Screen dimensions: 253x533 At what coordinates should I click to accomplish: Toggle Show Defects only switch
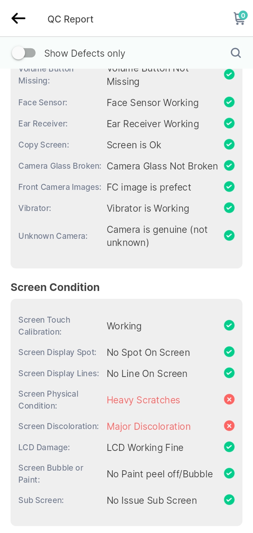(24, 53)
